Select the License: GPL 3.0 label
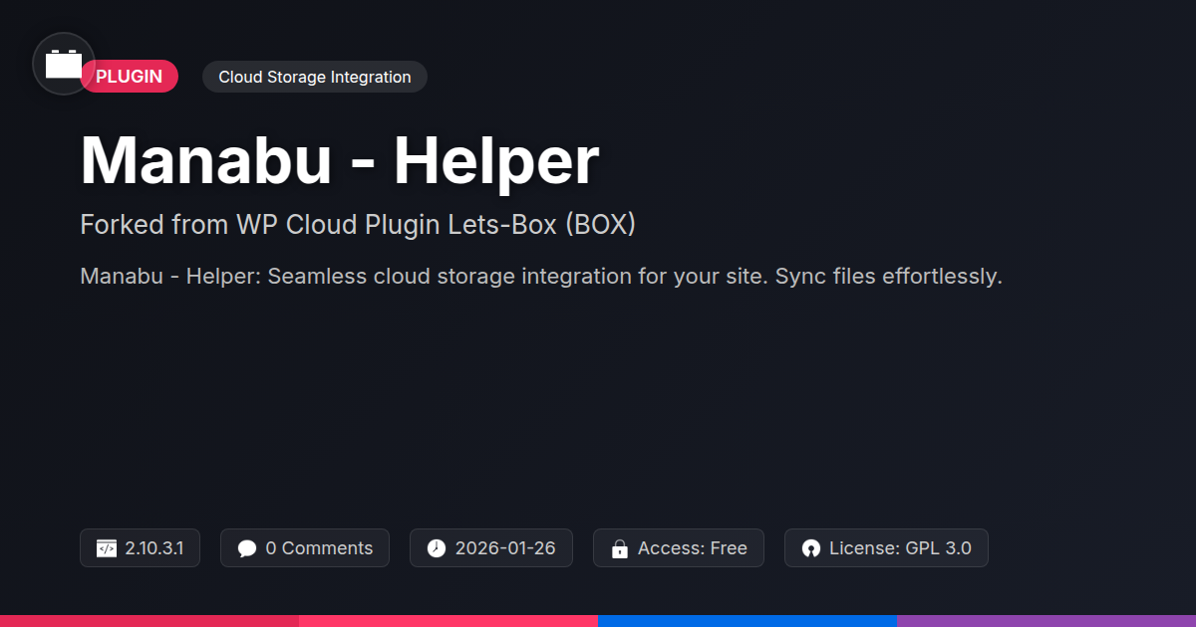Screen dimensions: 1196x627 (900, 548)
